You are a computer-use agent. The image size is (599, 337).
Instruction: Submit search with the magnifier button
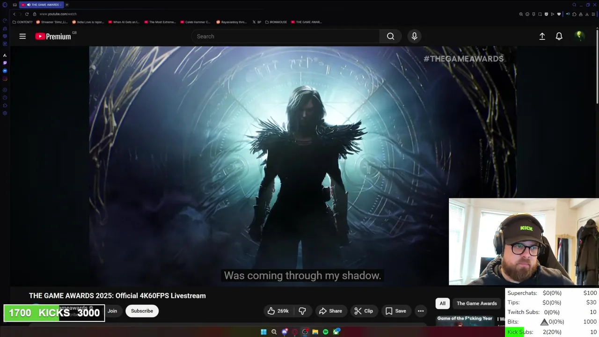click(x=390, y=36)
